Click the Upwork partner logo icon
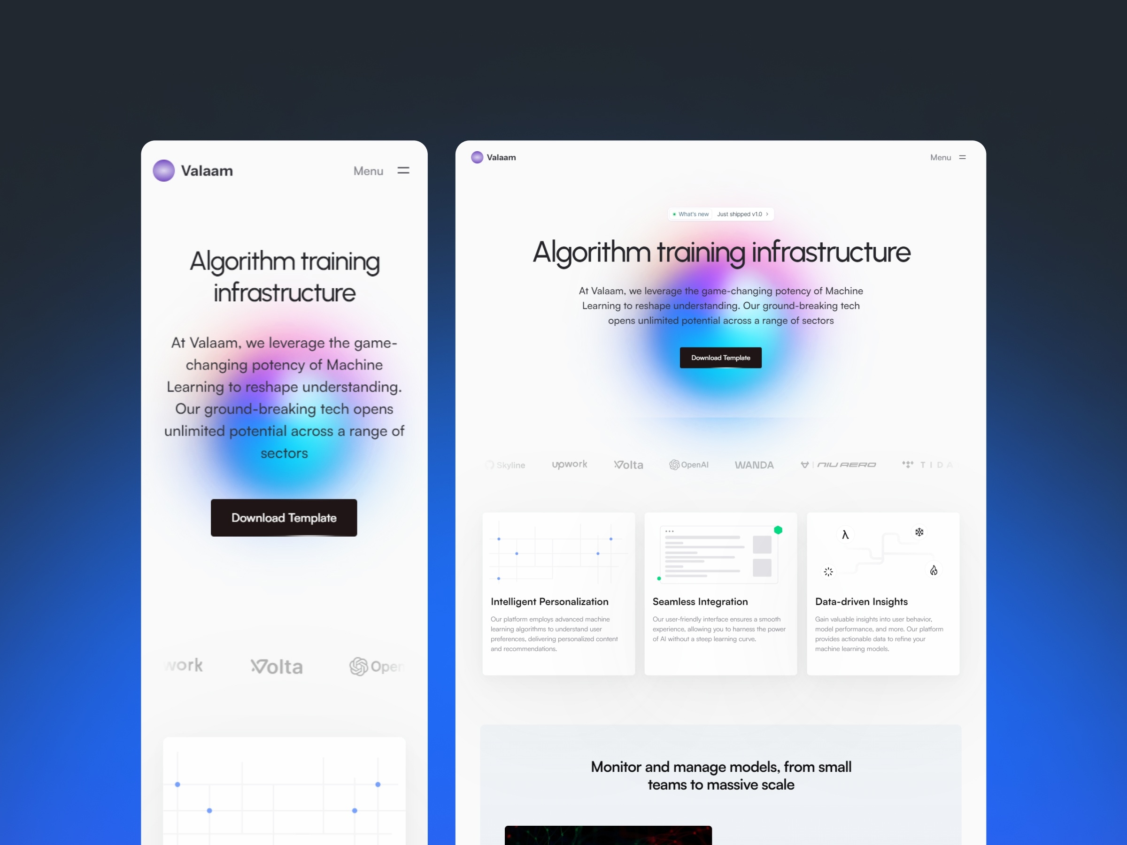The image size is (1127, 845). pos(569,464)
